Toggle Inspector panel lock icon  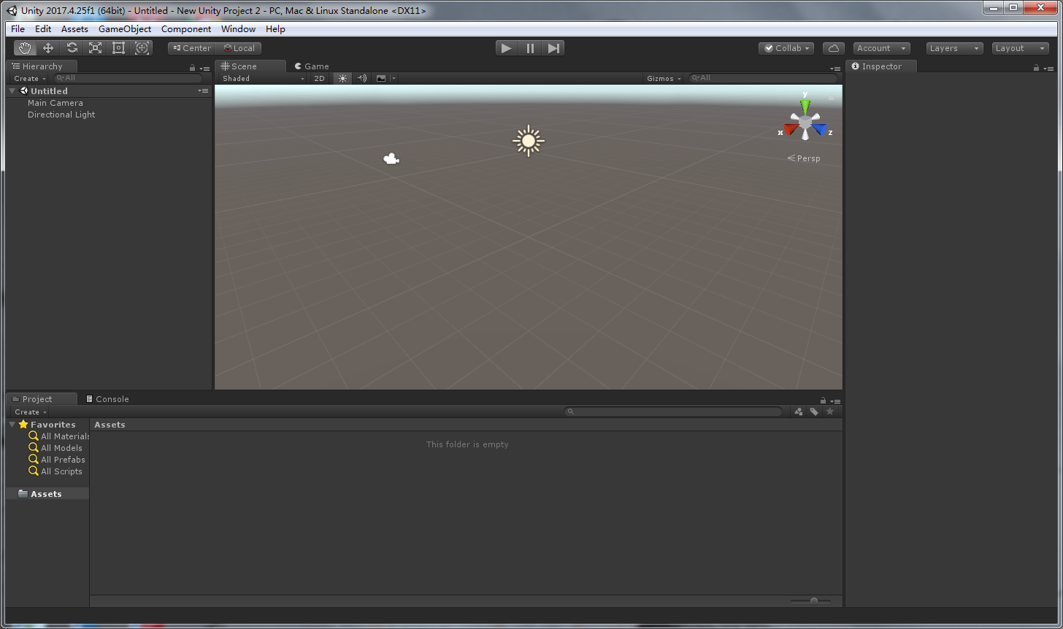coord(1036,67)
